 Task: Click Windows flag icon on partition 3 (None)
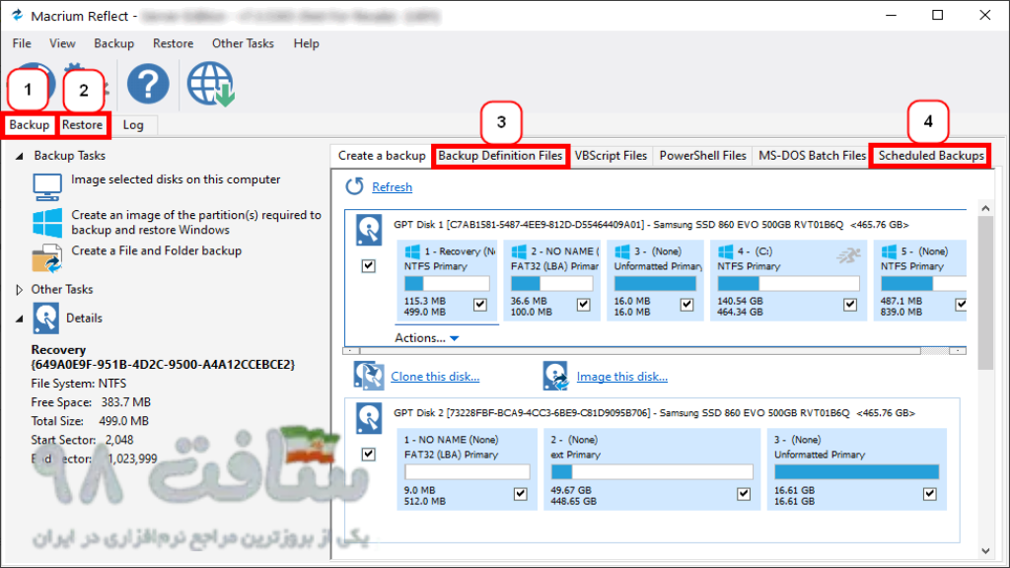(622, 251)
